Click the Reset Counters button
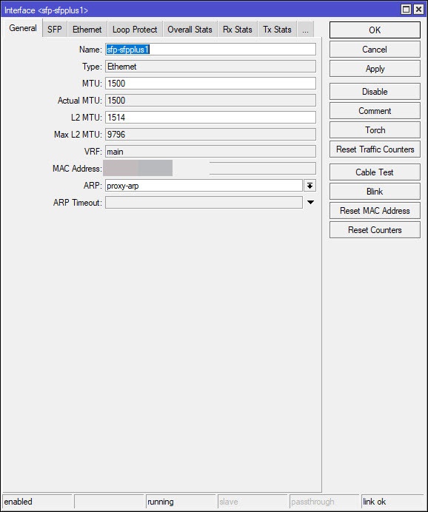 tap(375, 230)
